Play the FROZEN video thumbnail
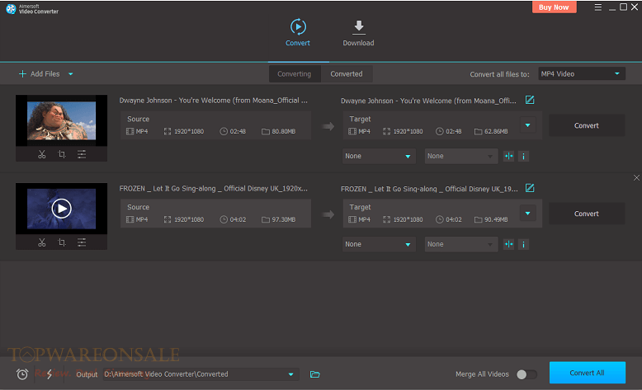The width and height of the screenshot is (642, 390). click(x=61, y=209)
